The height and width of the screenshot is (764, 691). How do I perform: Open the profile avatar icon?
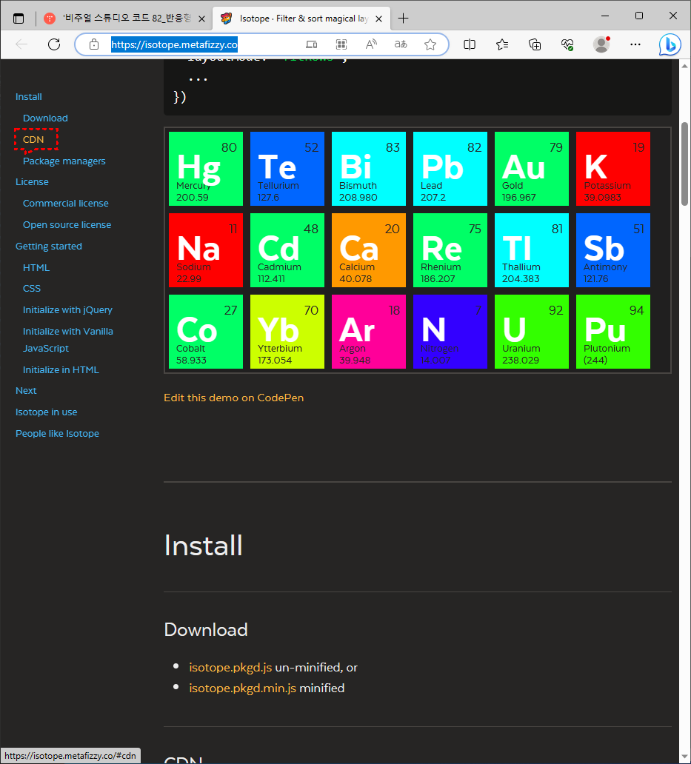point(601,44)
